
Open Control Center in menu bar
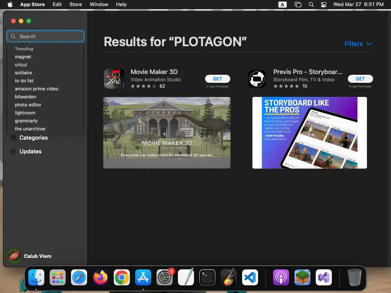click(324, 5)
